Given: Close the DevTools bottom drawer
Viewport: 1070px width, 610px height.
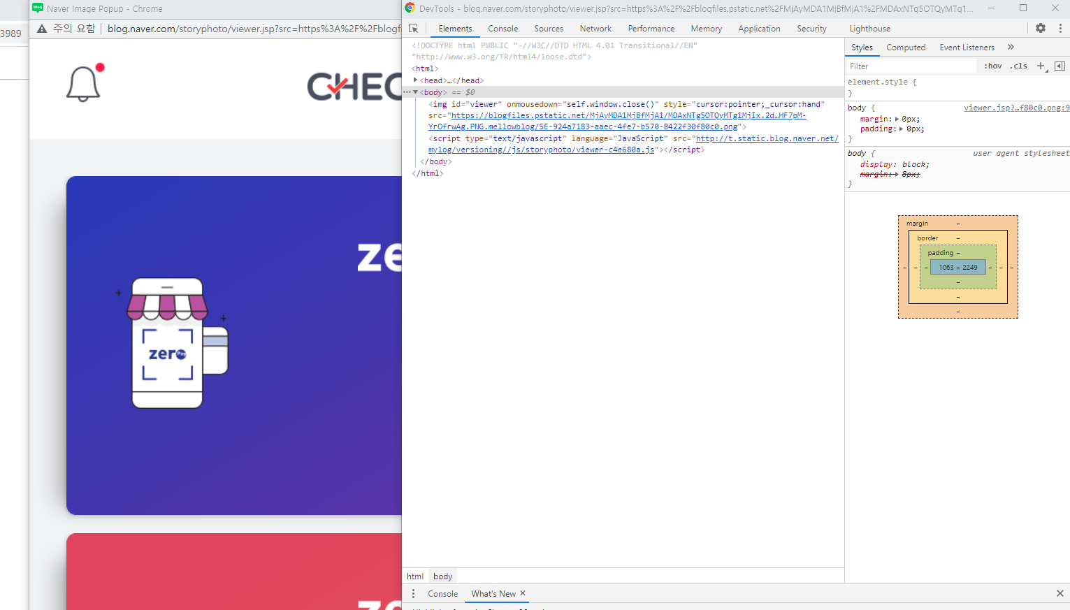Looking at the screenshot, I should click(x=1060, y=593).
